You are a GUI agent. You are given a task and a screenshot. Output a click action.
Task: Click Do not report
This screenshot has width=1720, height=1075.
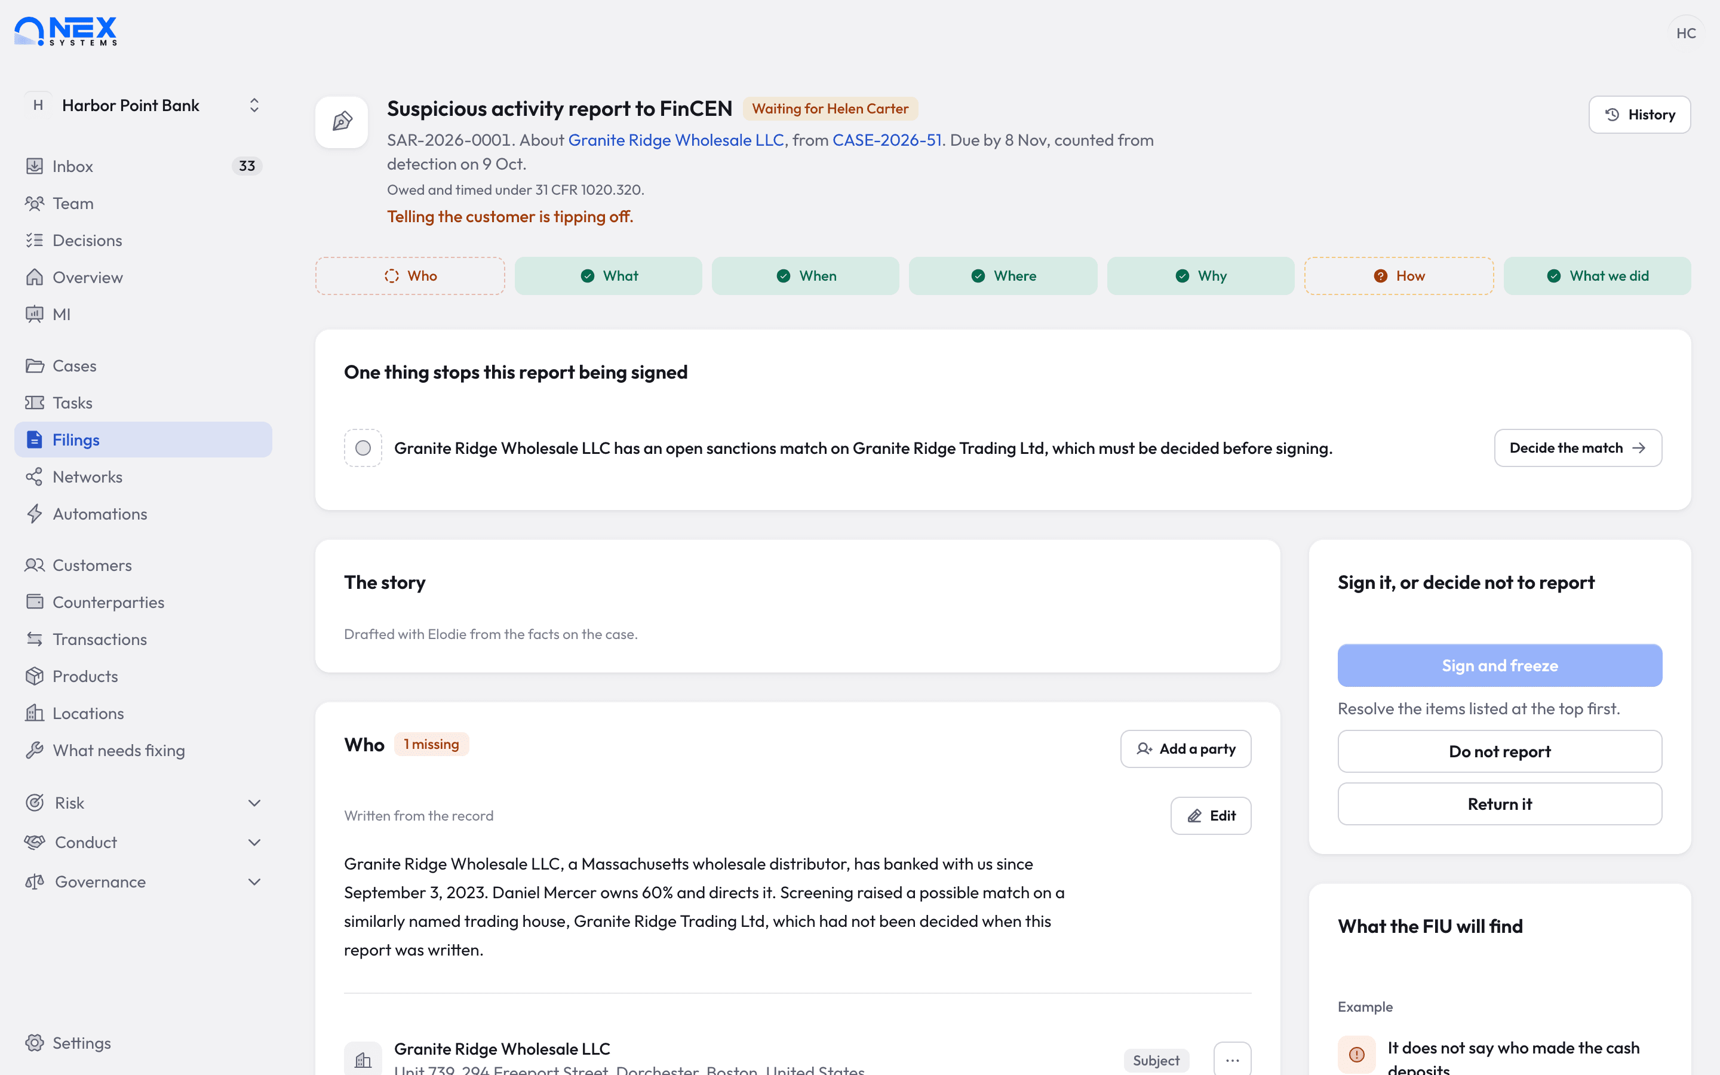click(x=1500, y=751)
